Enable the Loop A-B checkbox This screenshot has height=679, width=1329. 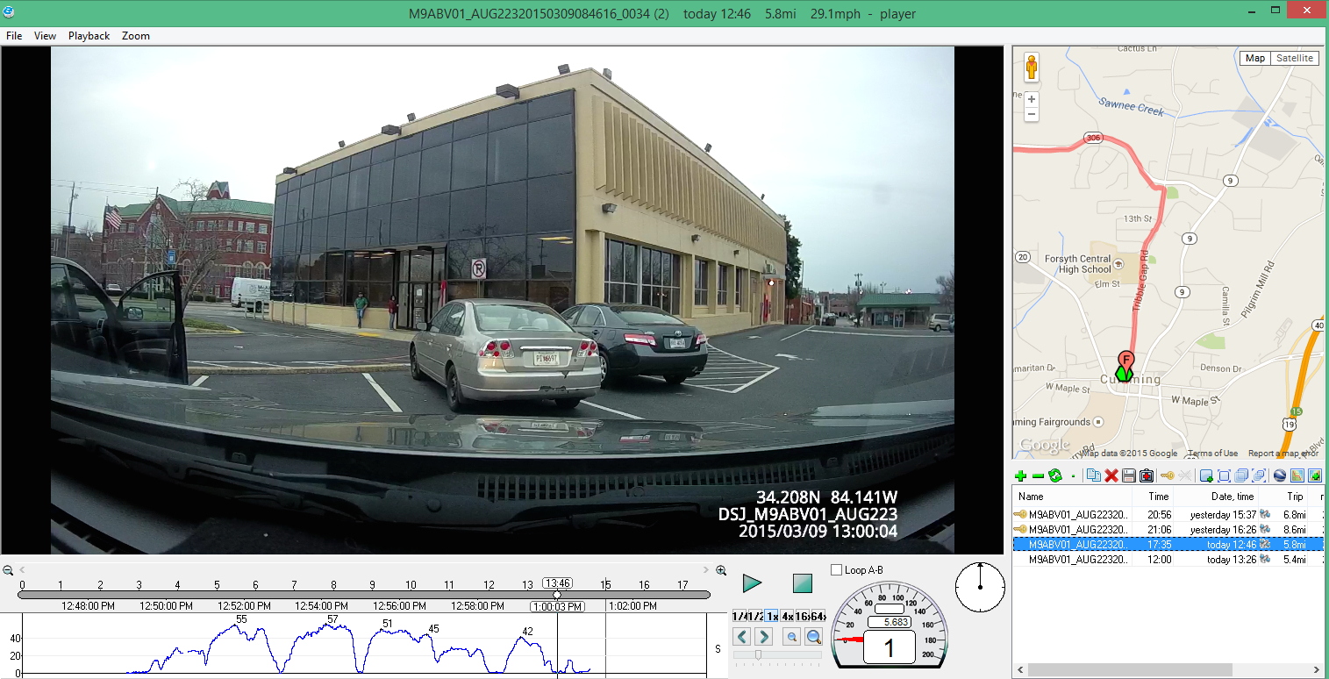pos(836,570)
